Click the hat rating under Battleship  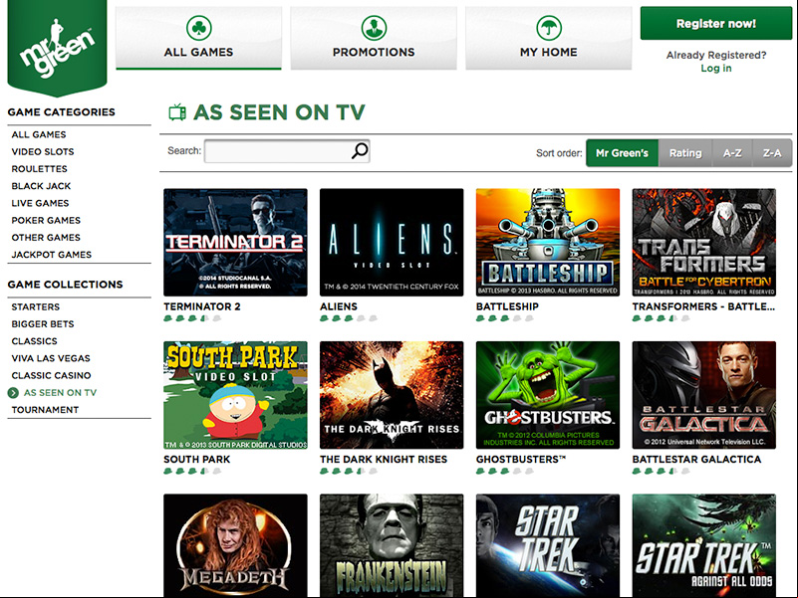point(505,318)
